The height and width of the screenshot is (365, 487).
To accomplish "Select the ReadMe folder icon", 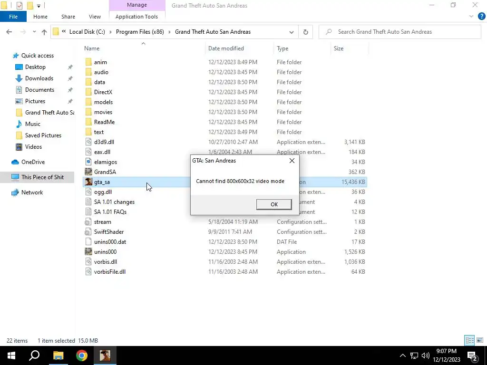I will [x=88, y=122].
